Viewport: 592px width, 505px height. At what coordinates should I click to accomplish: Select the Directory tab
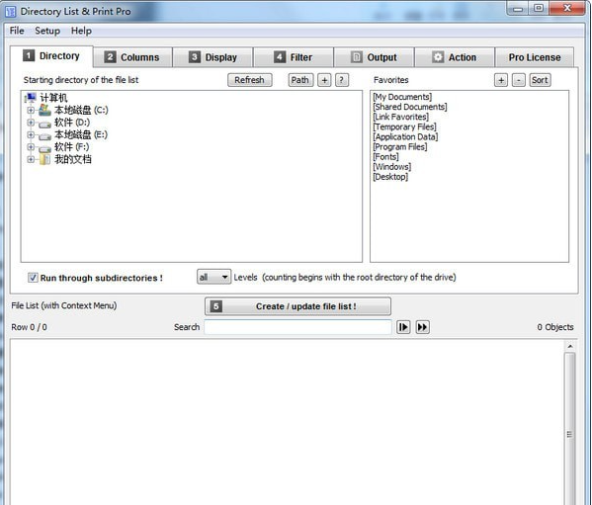tap(51, 56)
